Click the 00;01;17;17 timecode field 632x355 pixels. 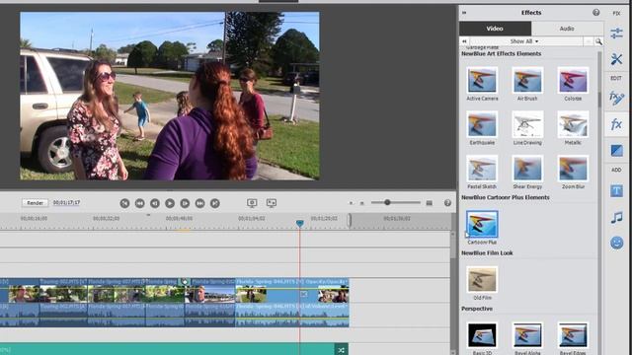(66, 202)
